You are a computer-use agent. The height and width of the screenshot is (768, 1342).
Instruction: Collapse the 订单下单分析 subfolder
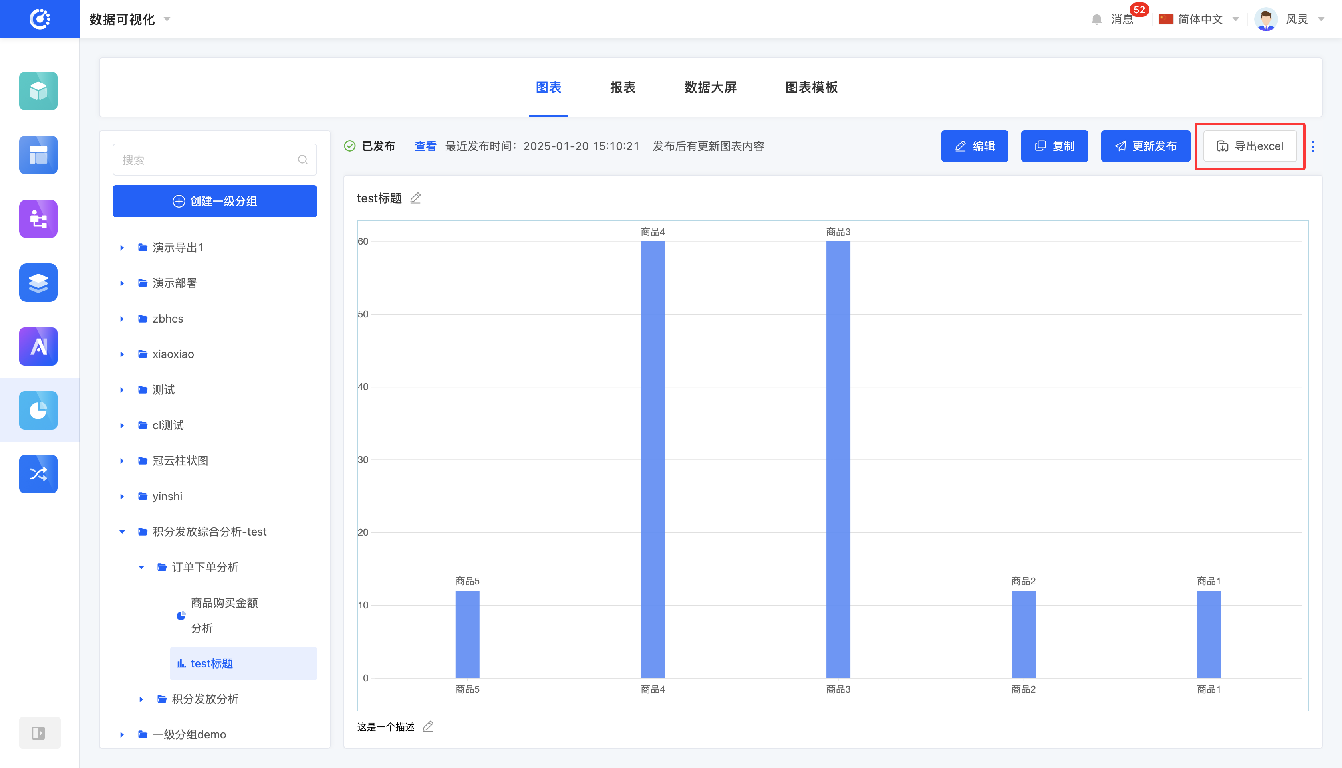pos(141,568)
